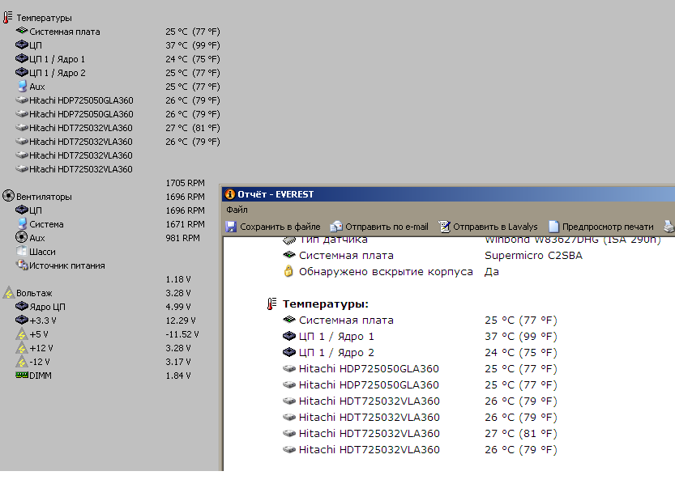Click Предпросмотр печати toolbar button
The width and height of the screenshot is (675, 484).
pyautogui.click(x=601, y=227)
